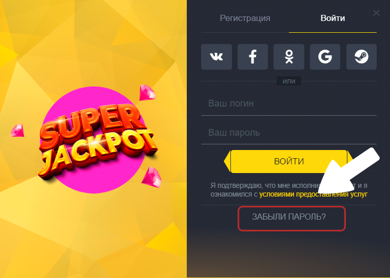Use the Steam login icon
This screenshot has height=278, width=390.
pyautogui.click(x=361, y=57)
